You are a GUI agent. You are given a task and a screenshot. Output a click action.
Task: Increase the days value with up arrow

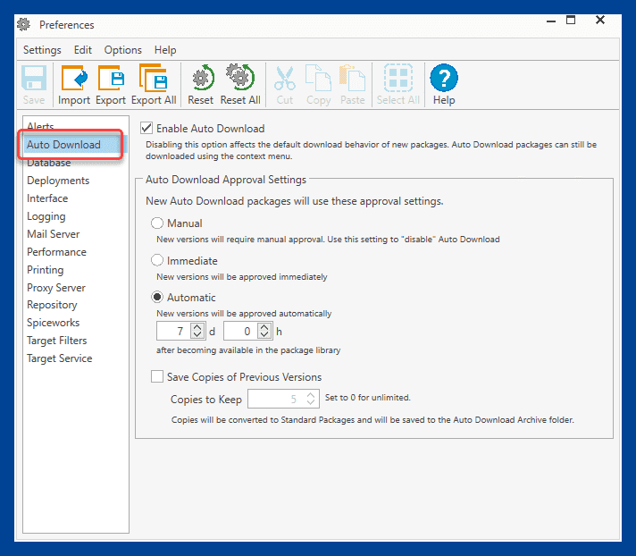pyautogui.click(x=197, y=326)
